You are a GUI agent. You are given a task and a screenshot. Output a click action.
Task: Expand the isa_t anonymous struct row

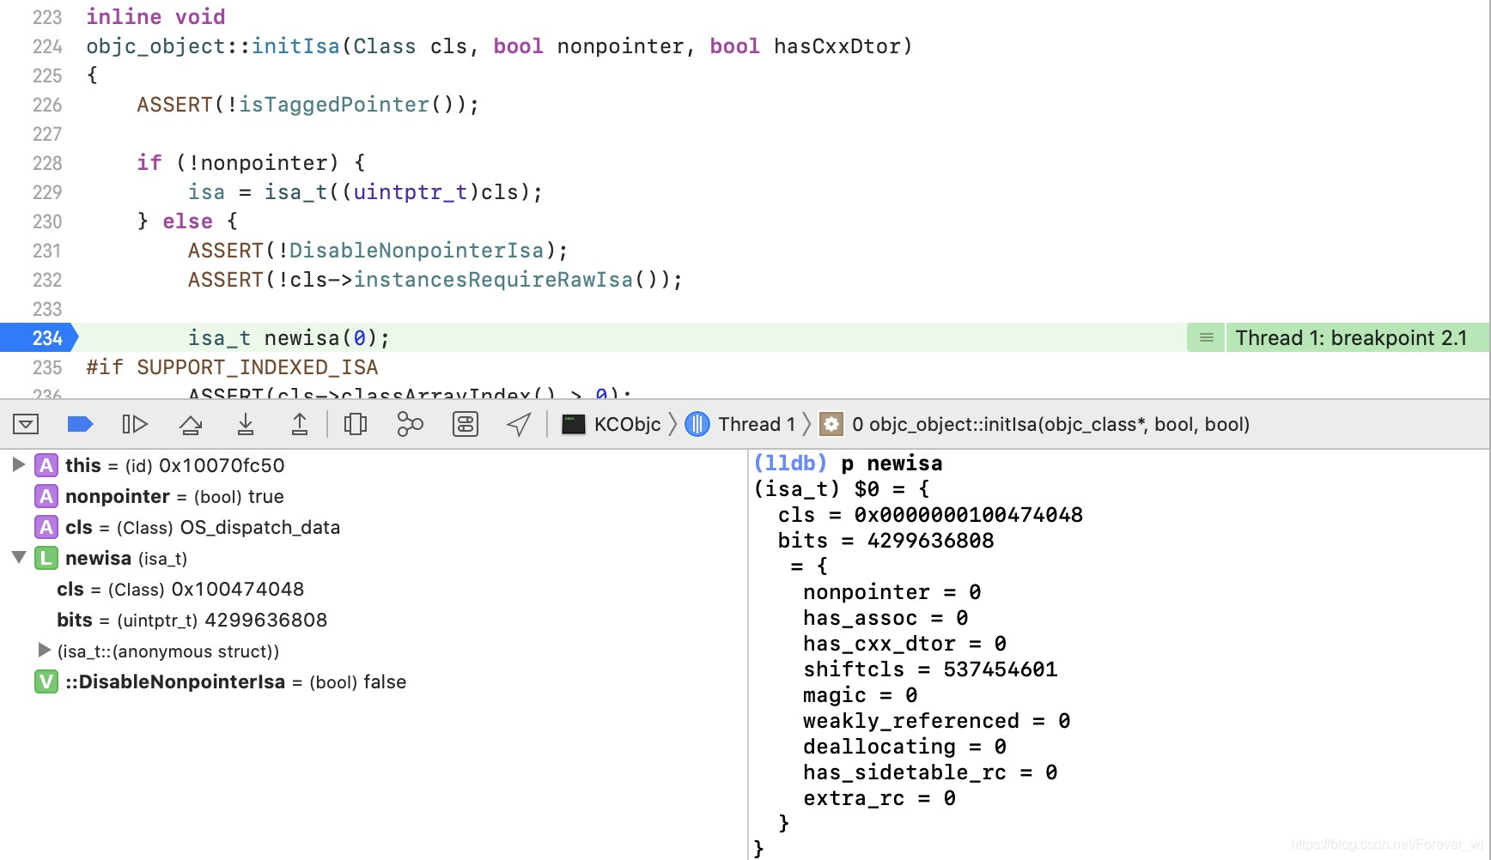click(x=45, y=650)
